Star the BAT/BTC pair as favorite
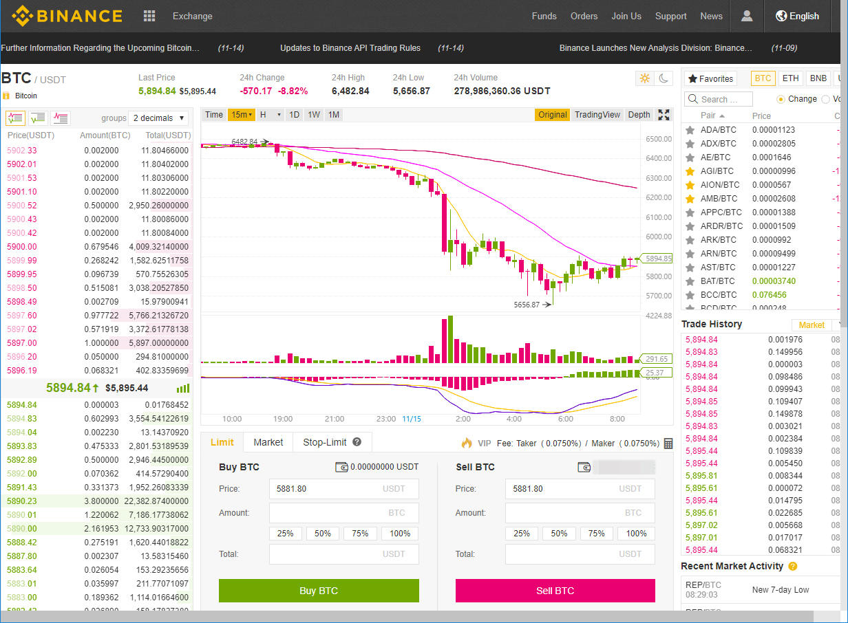The height and width of the screenshot is (623, 848). (x=690, y=281)
